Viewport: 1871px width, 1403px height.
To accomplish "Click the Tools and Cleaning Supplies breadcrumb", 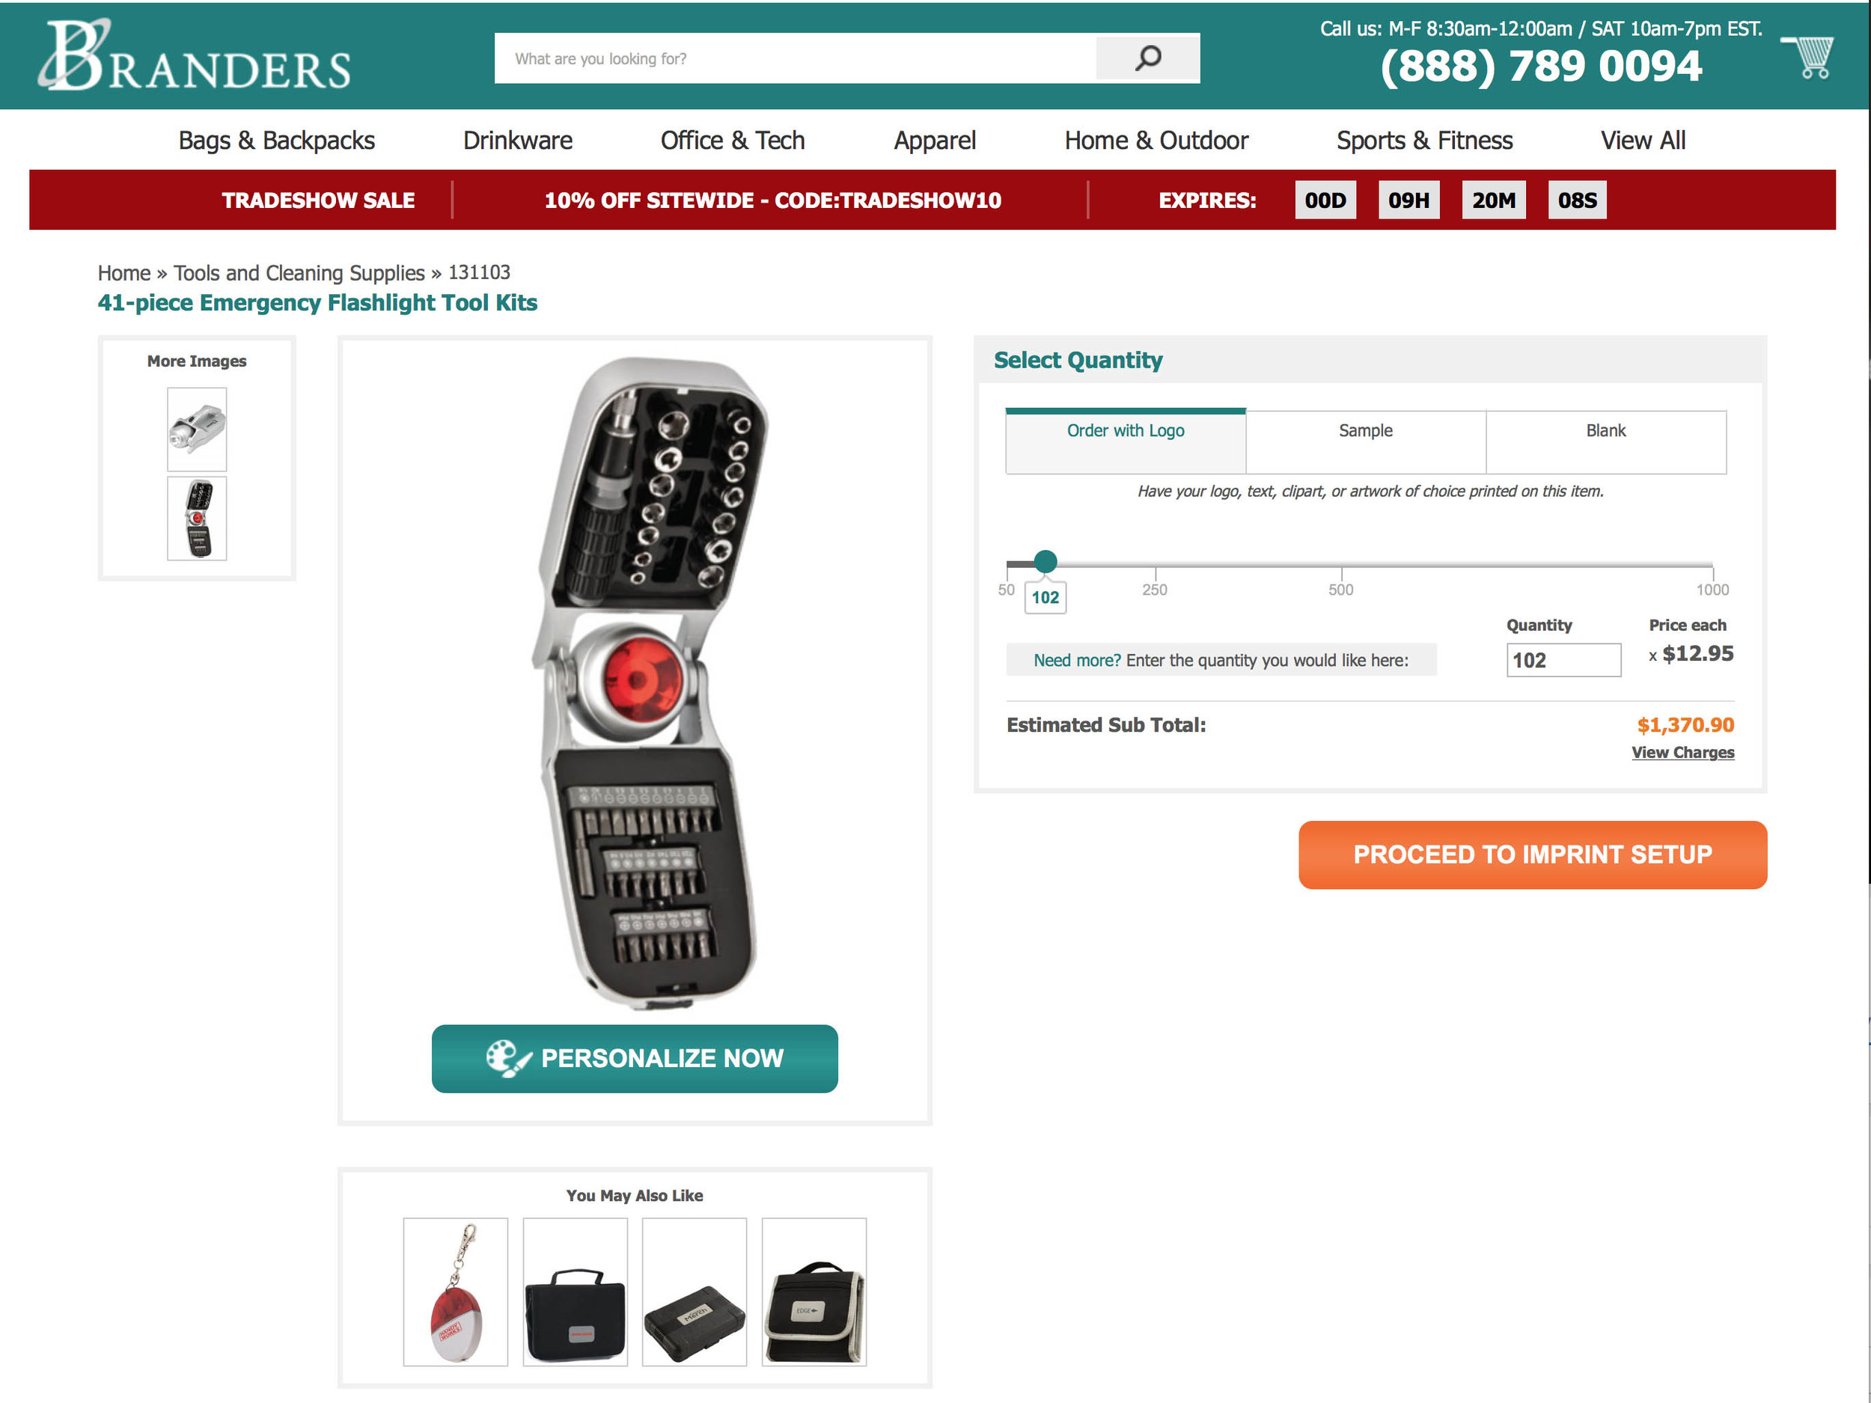I will [x=299, y=273].
